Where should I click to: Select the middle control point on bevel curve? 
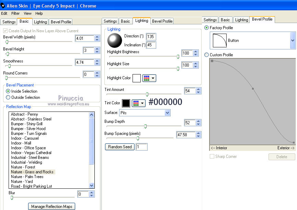click(253, 89)
